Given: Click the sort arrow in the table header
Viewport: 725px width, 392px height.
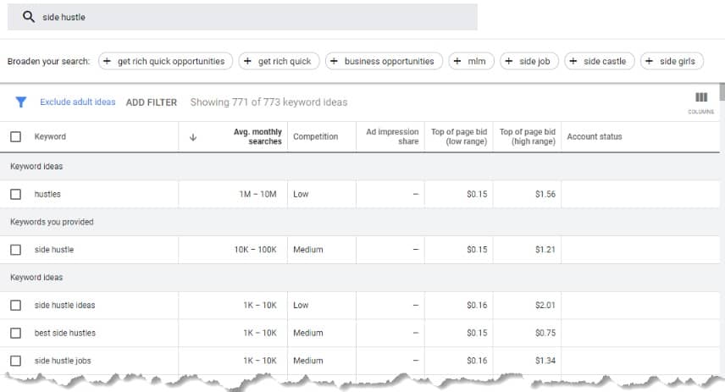Looking at the screenshot, I should [193, 137].
